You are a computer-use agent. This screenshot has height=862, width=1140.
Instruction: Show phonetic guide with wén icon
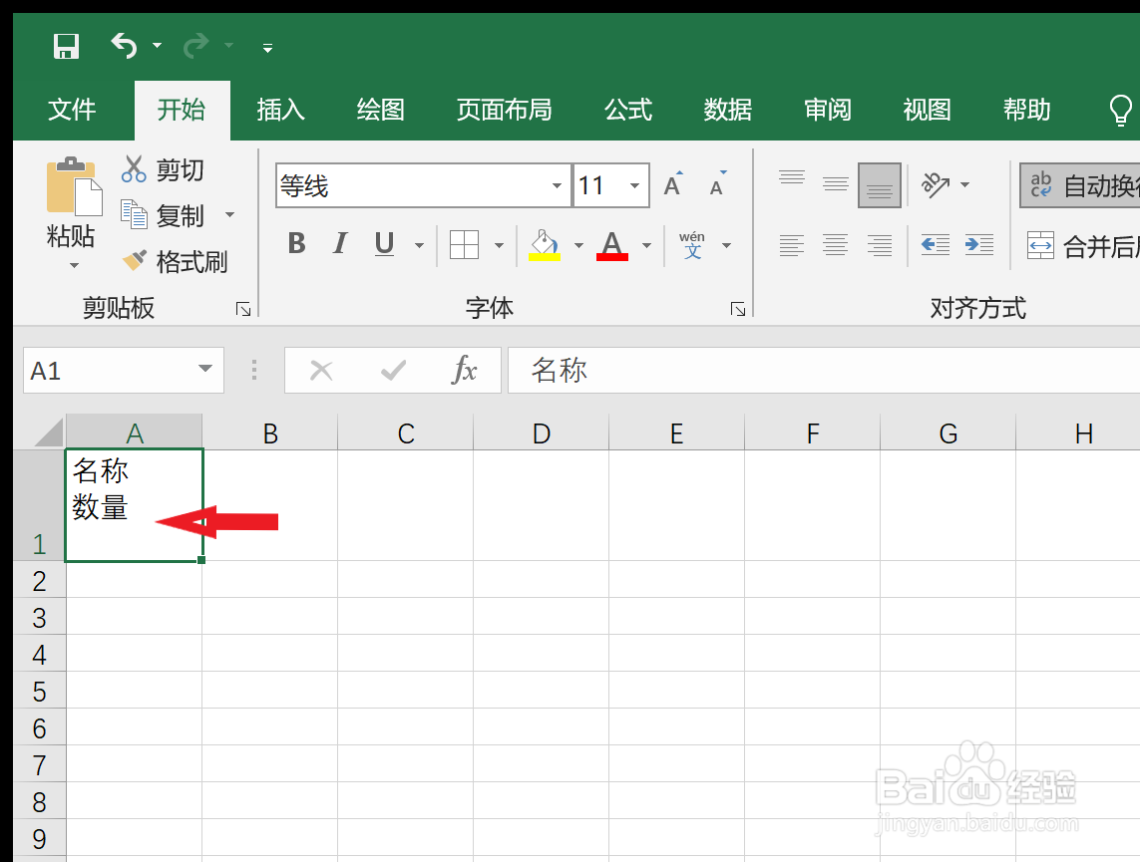pyautogui.click(x=691, y=245)
